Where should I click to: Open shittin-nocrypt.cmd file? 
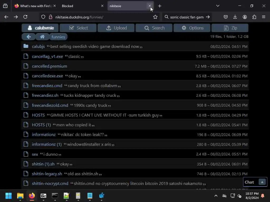[50, 184]
